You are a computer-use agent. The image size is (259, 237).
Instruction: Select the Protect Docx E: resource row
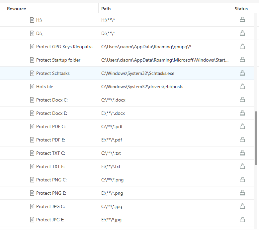(x=51, y=113)
